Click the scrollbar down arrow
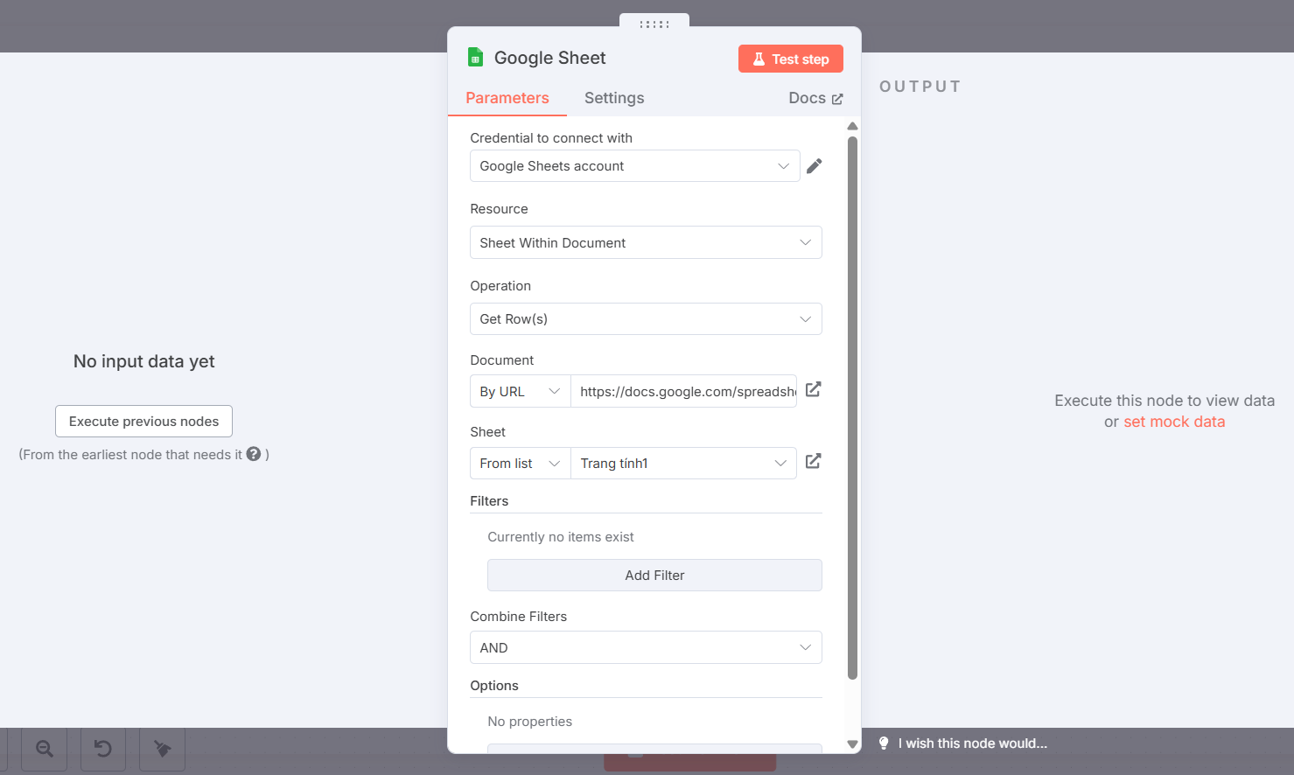 tap(852, 744)
